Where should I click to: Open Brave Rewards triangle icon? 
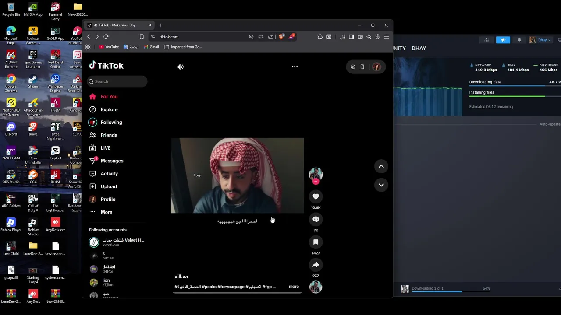pos(291,37)
